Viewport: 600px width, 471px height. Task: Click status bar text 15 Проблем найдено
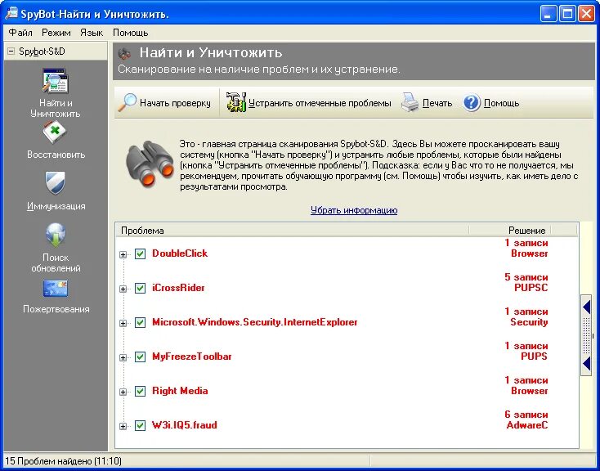(x=64, y=461)
